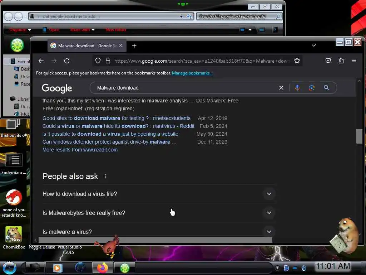The height and width of the screenshot is (275, 366).
Task: Click the Manage bookmarks link
Action: click(192, 73)
